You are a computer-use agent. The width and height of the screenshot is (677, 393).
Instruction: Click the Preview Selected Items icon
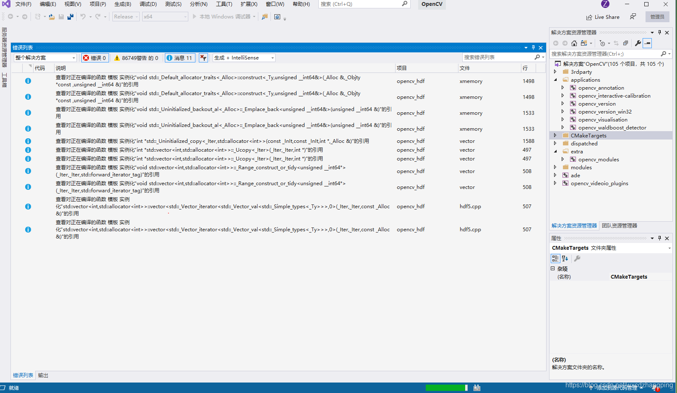point(648,43)
